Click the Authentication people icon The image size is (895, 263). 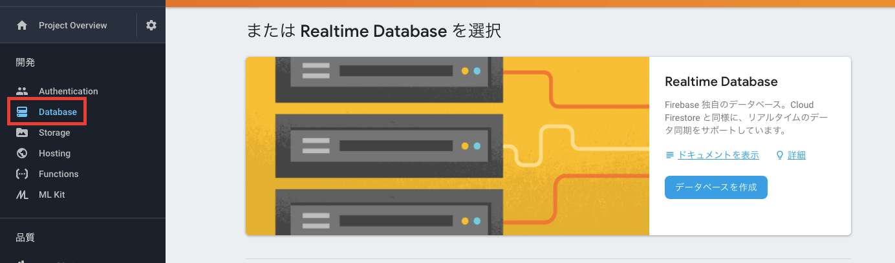22,91
